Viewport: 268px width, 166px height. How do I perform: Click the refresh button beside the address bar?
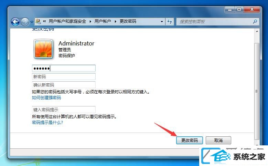(170, 22)
